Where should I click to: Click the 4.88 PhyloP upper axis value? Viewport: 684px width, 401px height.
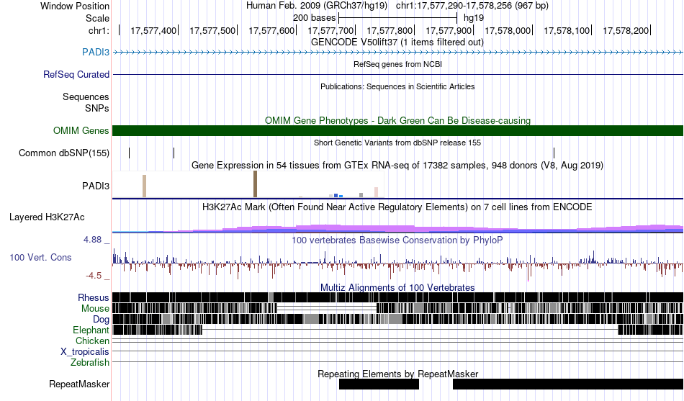92,240
